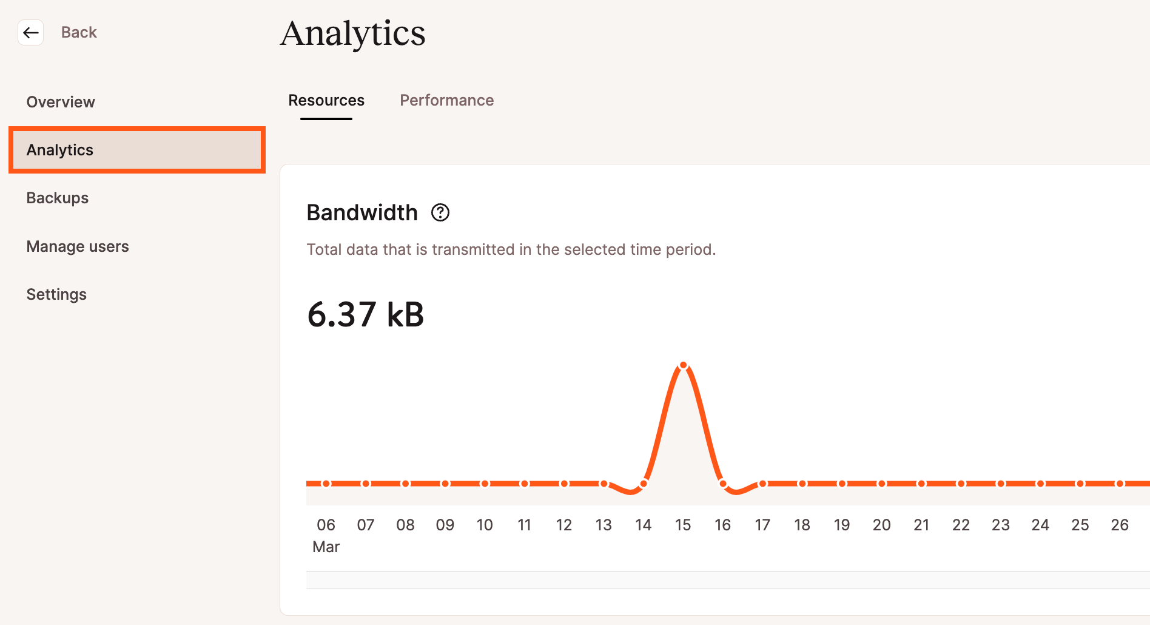
Task: Open Manage users in the sidebar
Action: (78, 246)
